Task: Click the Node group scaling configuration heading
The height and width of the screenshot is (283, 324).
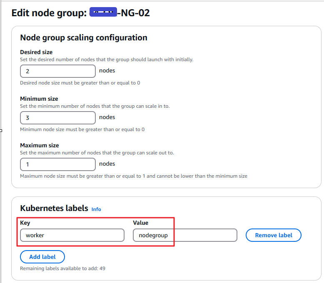Action: click(x=83, y=37)
